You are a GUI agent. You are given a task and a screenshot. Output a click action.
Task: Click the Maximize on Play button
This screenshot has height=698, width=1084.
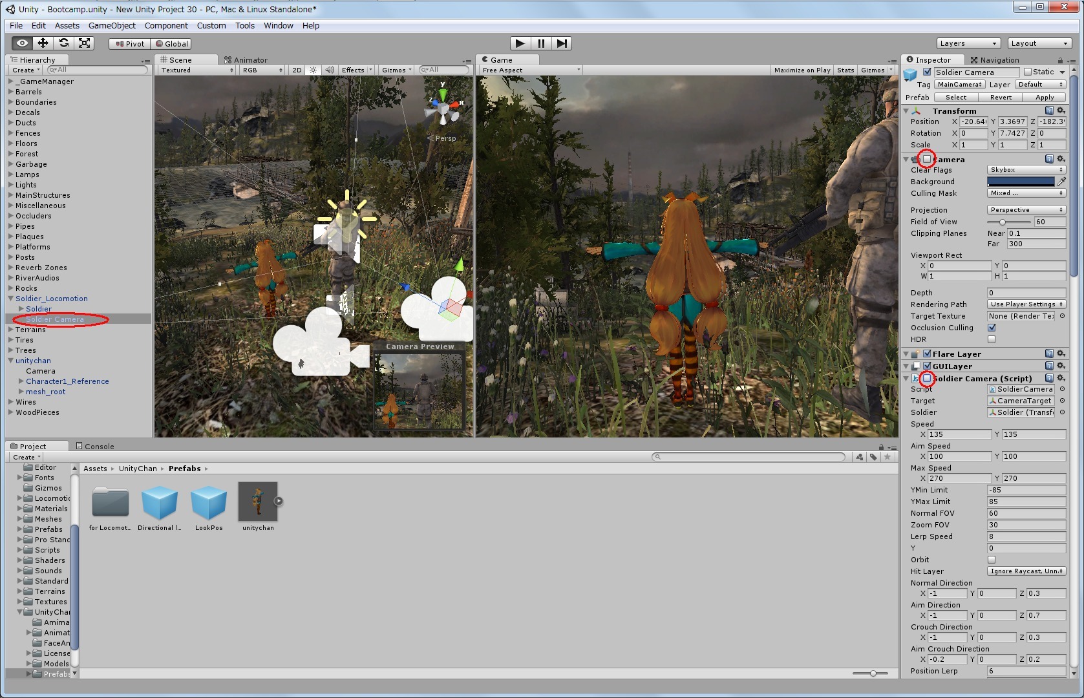pos(802,70)
